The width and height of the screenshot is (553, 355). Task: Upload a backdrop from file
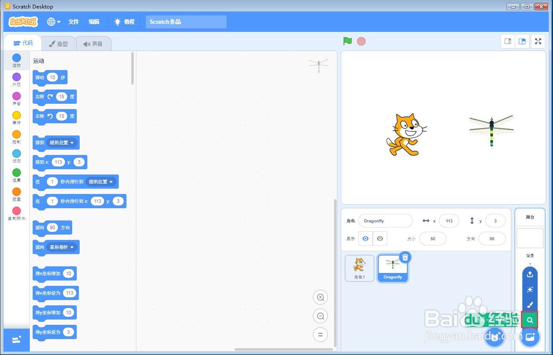pos(530,274)
